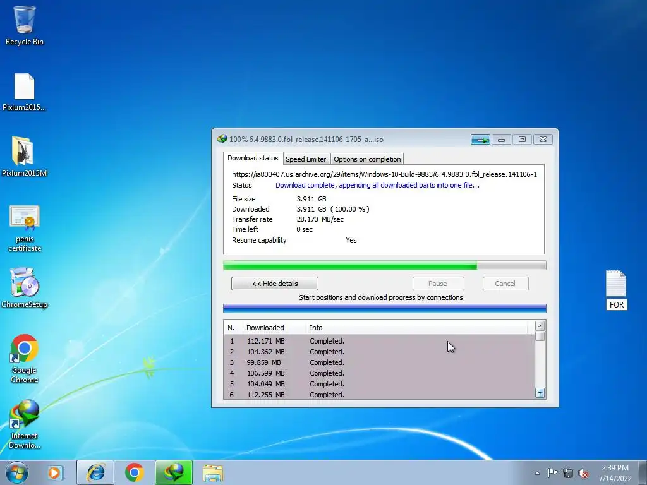This screenshot has height=485, width=647.
Task: Select connection row 2 with 104.362 MB
Action: click(379, 352)
